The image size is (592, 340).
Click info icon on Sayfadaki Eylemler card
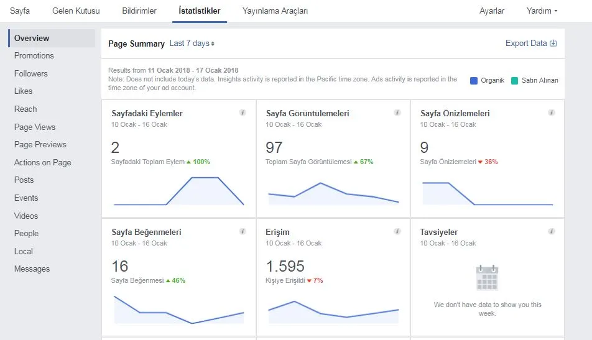(x=243, y=113)
